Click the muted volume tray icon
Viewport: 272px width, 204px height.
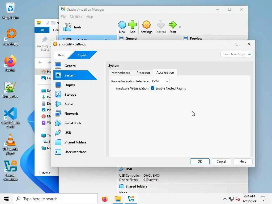238,199
